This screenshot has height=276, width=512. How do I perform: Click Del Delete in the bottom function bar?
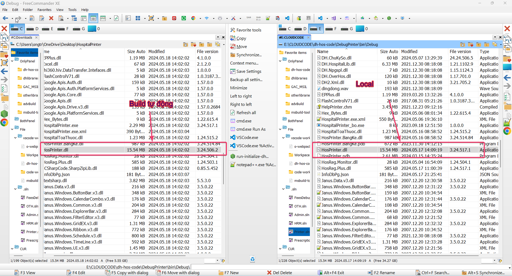280,273
